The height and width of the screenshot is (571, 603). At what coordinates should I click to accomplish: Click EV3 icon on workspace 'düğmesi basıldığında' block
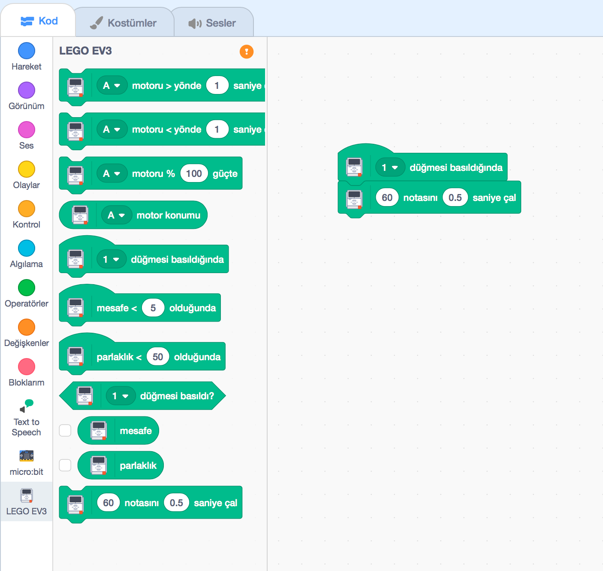pyautogui.click(x=354, y=167)
